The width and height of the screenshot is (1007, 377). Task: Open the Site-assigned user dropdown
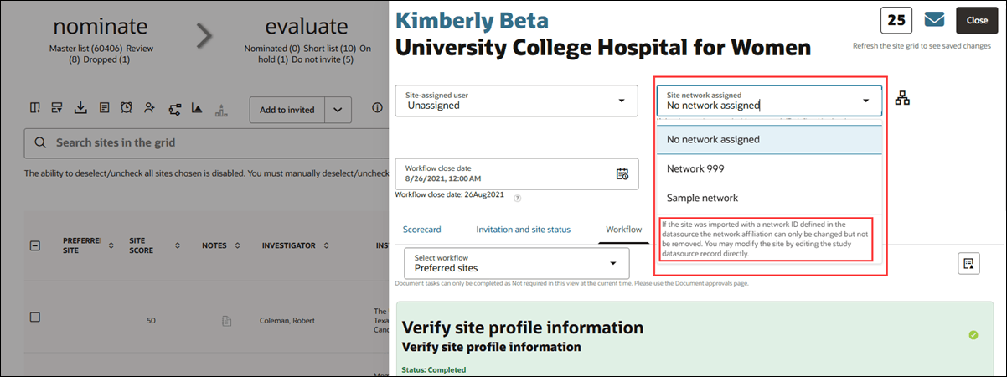(516, 101)
